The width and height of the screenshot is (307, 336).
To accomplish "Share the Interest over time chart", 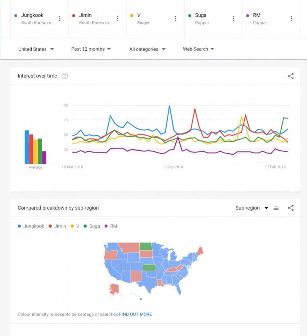I will (291, 76).
